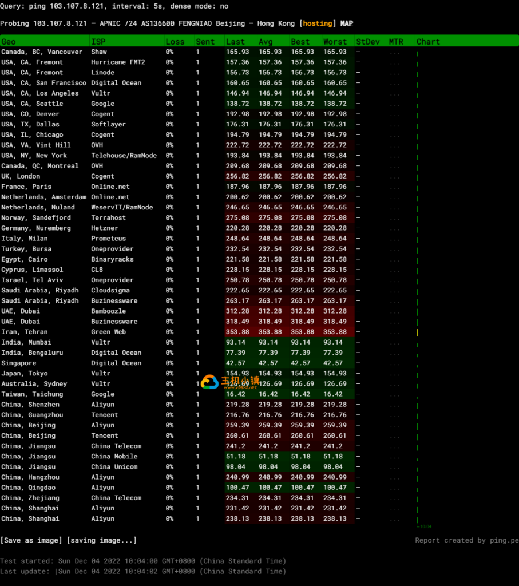The height and width of the screenshot is (586, 519).
Task: Click the orange hosting tag
Action: (318, 23)
